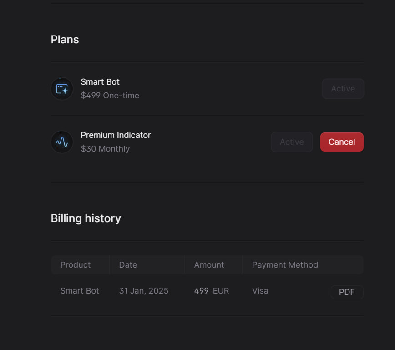Screen dimensions: 395x350
Task: Download the Smart Bot invoice PDF
Action: 347,292
